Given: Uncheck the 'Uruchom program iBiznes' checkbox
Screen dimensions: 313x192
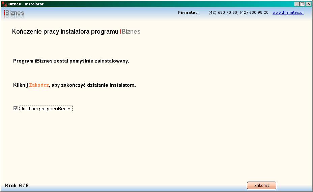Looking at the screenshot, I should pyautogui.click(x=16, y=108).
